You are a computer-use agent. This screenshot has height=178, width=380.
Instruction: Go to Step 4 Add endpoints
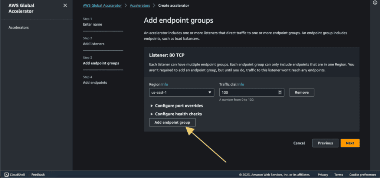95,82
